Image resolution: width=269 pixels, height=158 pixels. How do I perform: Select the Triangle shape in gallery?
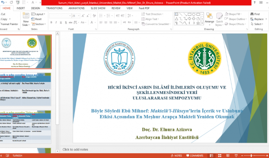coord(176,19)
